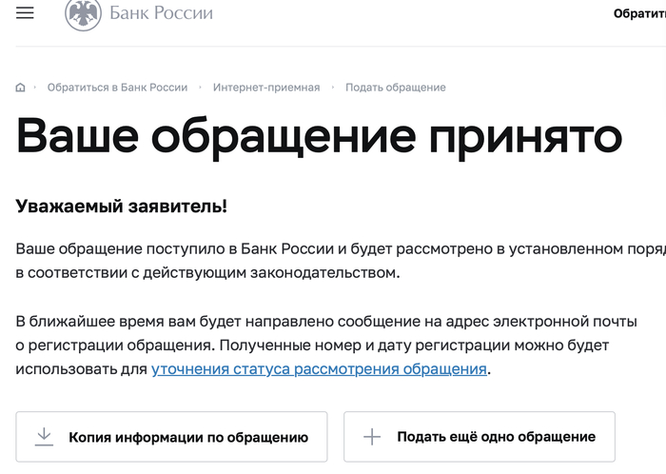Viewport: 666px width, 474px height.
Task: Open Подать обращение breadcrumb
Action: click(x=396, y=88)
